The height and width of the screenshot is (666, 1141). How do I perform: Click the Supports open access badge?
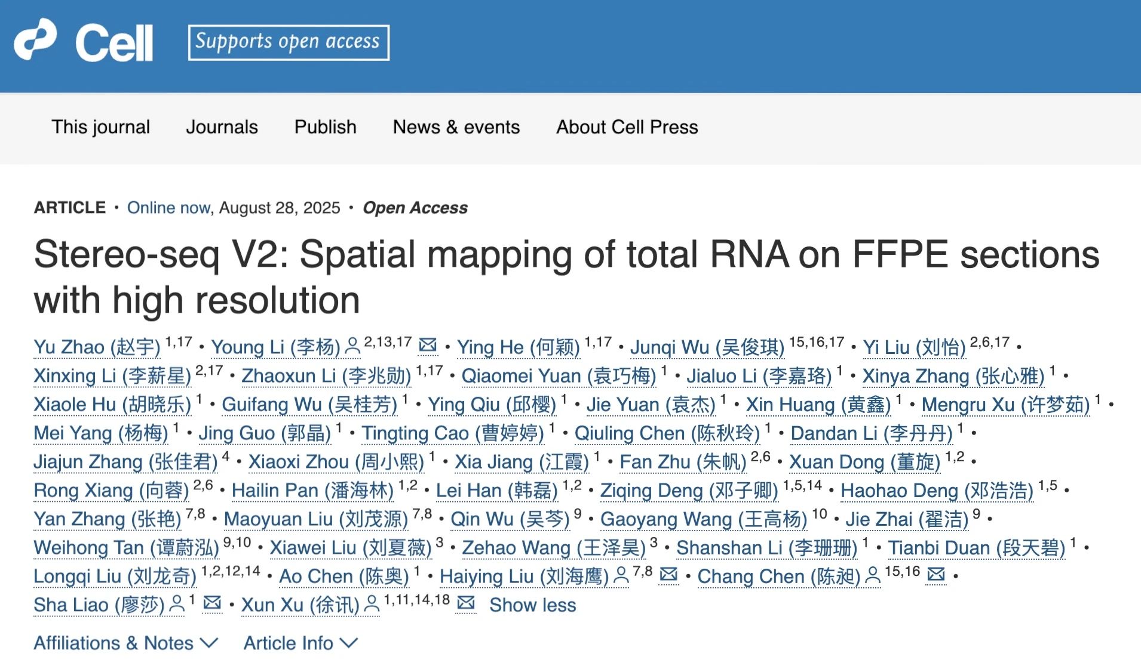(x=289, y=42)
